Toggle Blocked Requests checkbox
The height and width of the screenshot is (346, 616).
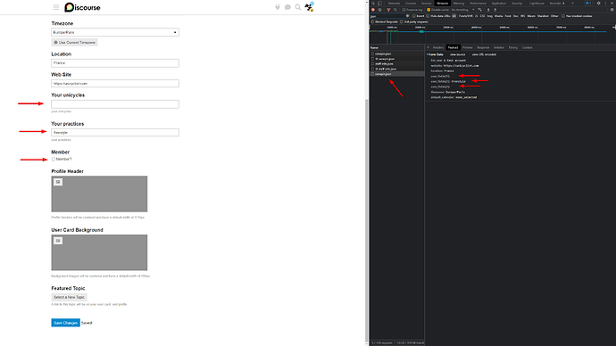(372, 21)
